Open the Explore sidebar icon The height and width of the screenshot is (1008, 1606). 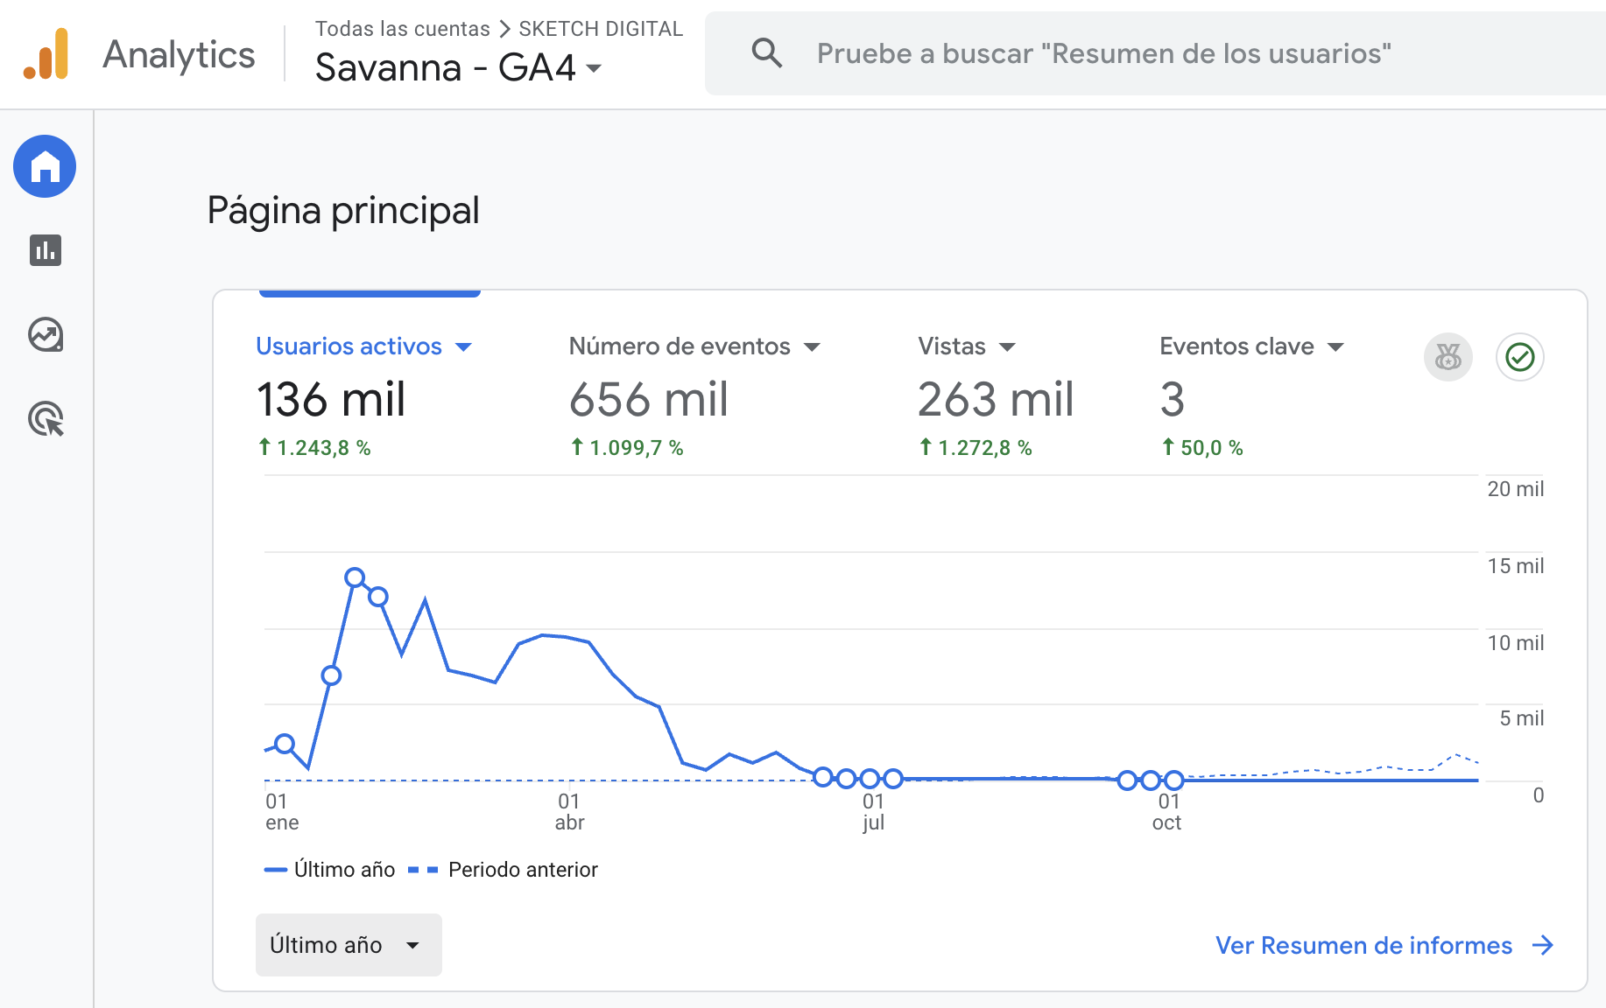[x=46, y=334]
